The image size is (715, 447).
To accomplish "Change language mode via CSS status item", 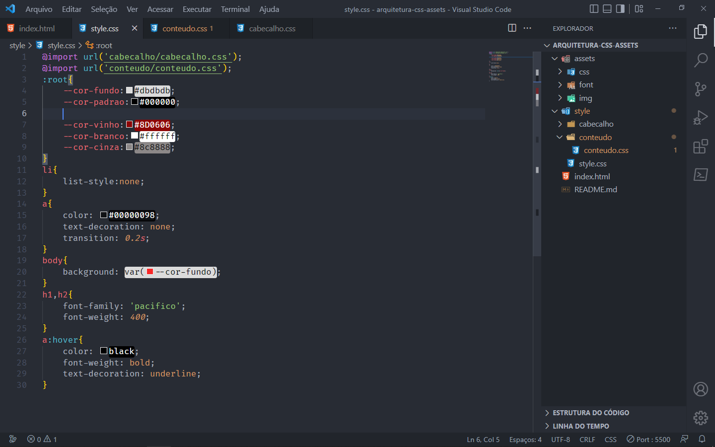I will click(x=611, y=439).
